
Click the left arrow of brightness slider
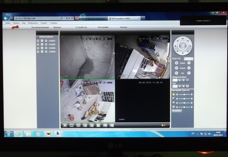[x=177, y=95]
